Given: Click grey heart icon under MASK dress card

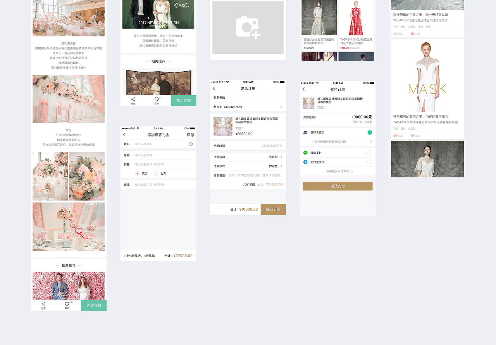Looking at the screenshot, I should [412, 136].
